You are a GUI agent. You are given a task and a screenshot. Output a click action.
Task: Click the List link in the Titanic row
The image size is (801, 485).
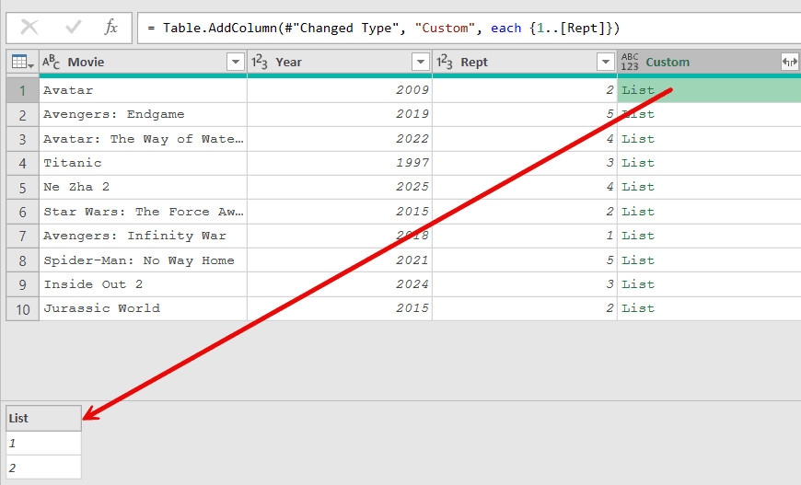(638, 163)
